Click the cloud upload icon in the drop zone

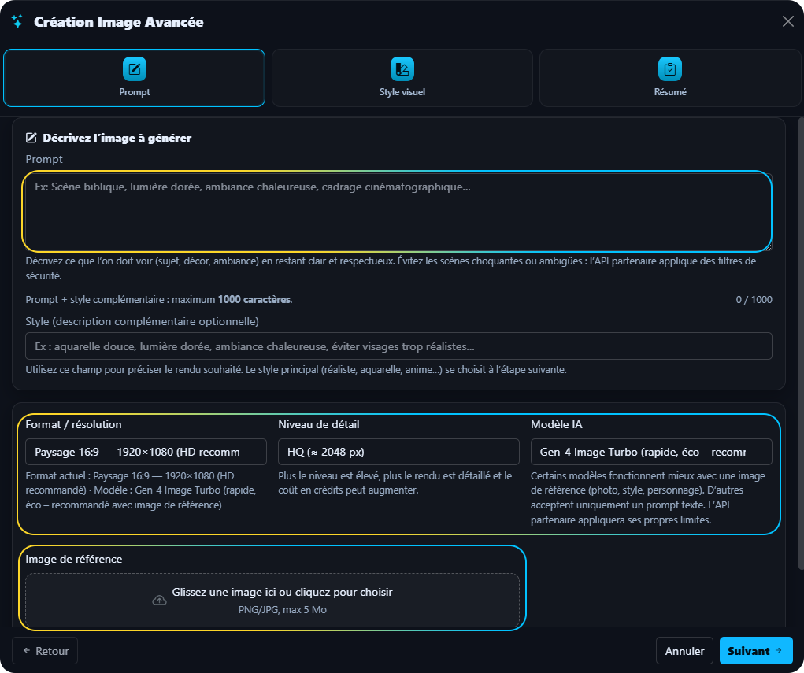pos(159,601)
